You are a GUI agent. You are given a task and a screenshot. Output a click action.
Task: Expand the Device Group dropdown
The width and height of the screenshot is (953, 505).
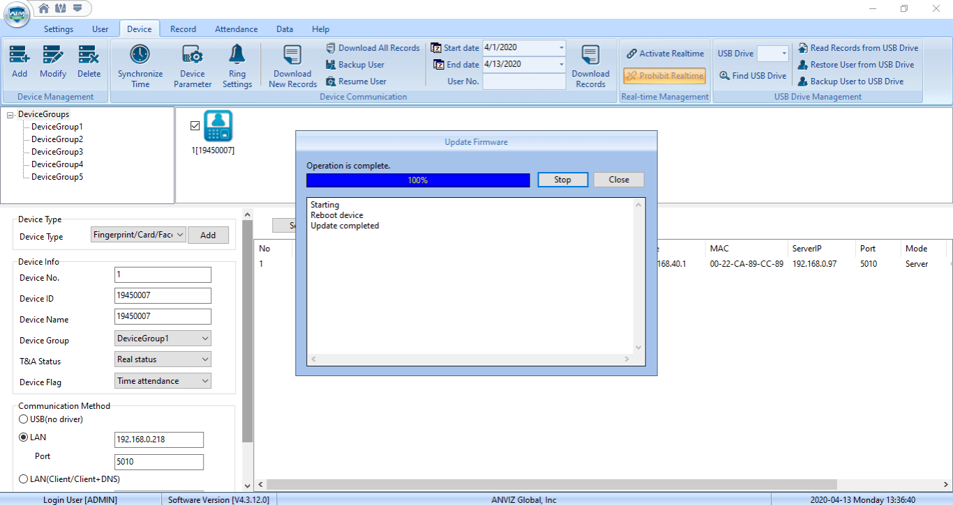[205, 339]
